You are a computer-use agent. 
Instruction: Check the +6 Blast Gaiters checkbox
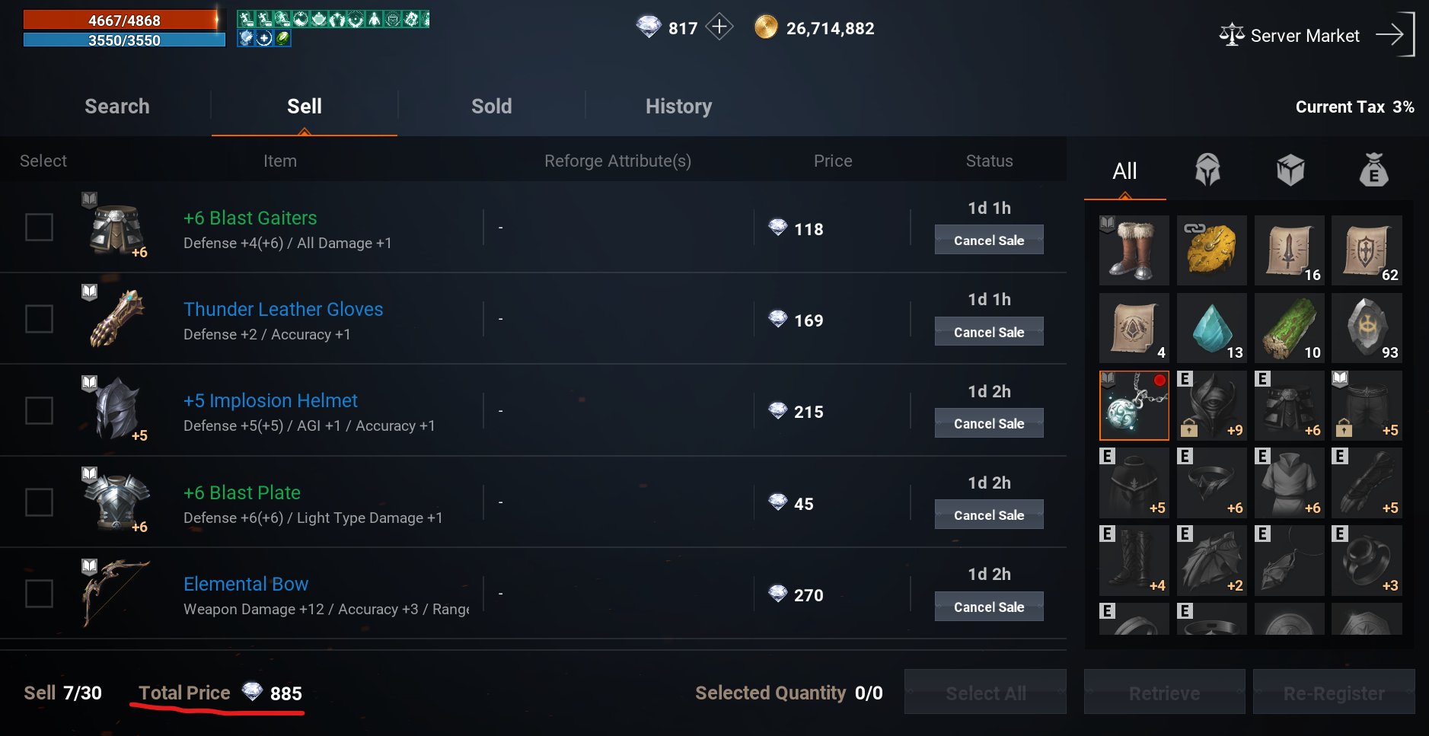[x=39, y=227]
